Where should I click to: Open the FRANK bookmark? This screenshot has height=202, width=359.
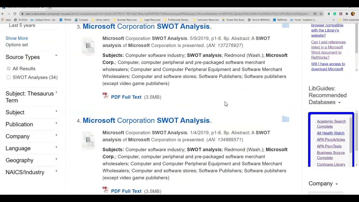coord(65,20)
